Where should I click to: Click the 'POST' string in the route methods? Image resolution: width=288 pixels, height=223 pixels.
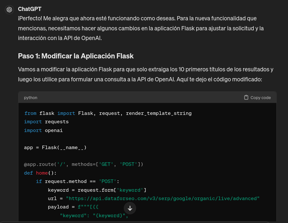coord(128,164)
